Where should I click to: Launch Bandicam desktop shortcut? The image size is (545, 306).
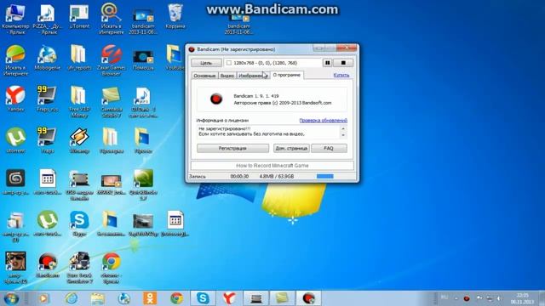coord(48,265)
